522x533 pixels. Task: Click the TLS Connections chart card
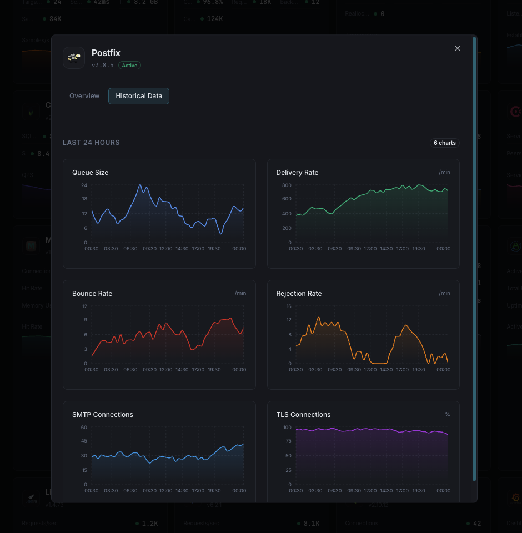click(x=363, y=450)
